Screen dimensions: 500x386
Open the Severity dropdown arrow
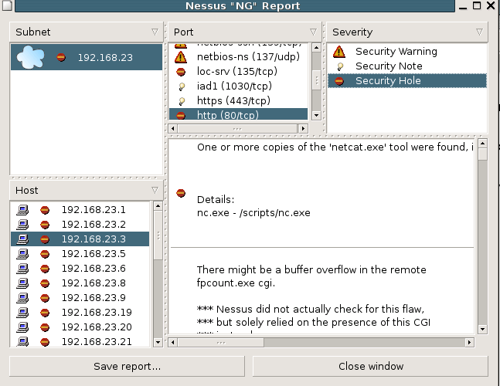pos(479,32)
